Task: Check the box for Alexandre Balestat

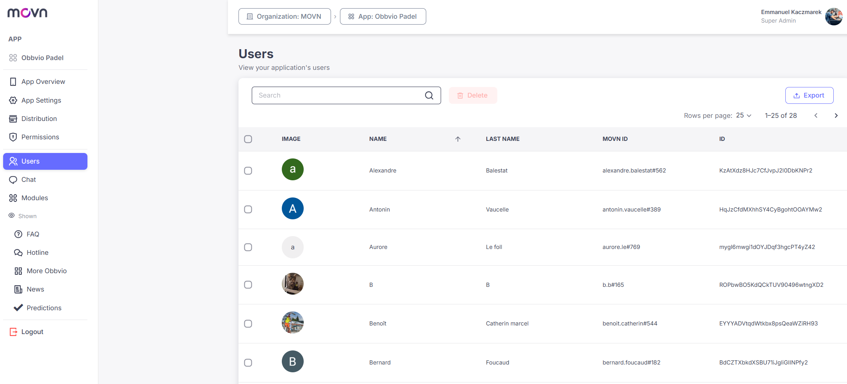Action: tap(248, 171)
